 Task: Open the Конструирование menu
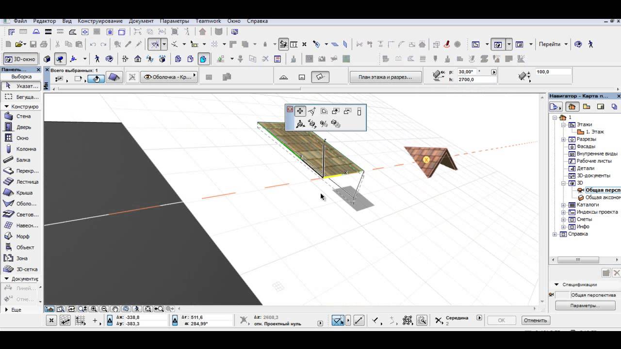click(100, 21)
